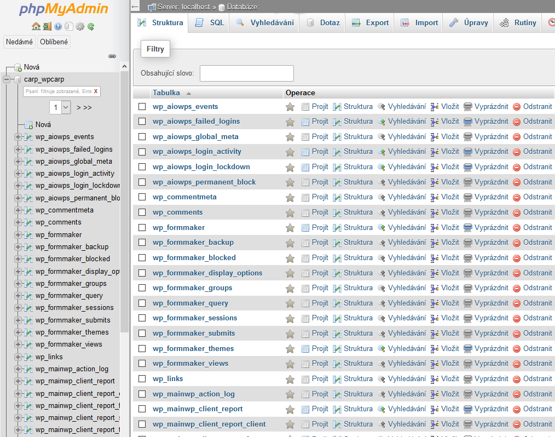Click the log out (door) icon in sidebar
555x437 pixels.
tap(47, 27)
